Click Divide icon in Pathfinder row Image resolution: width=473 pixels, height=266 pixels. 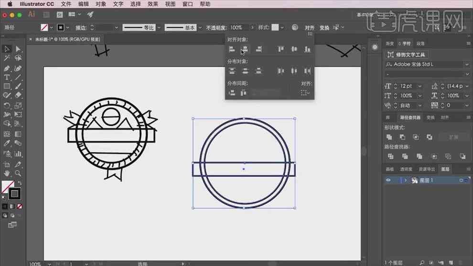tap(391, 157)
